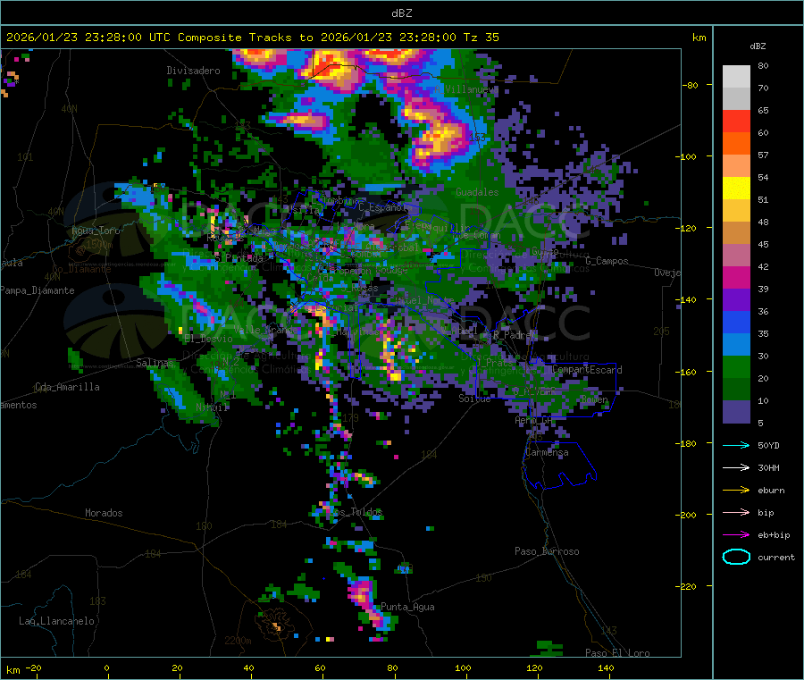Select the green 20 dBZ color swatch
The image size is (804, 680).
point(736,366)
